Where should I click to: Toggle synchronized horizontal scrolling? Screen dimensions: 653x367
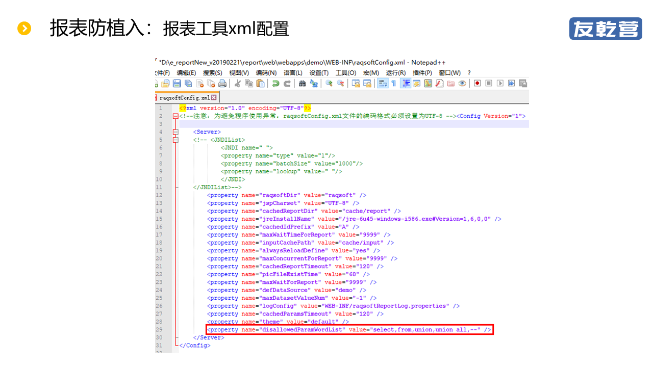(367, 84)
